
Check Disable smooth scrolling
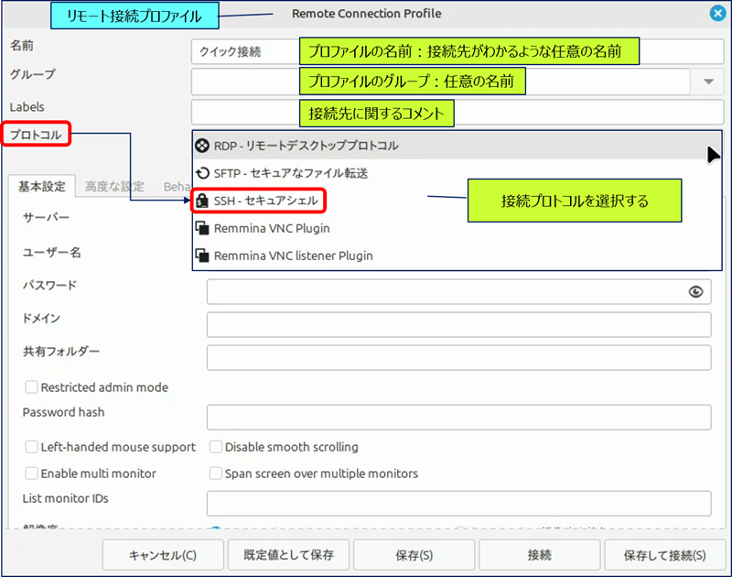(216, 447)
